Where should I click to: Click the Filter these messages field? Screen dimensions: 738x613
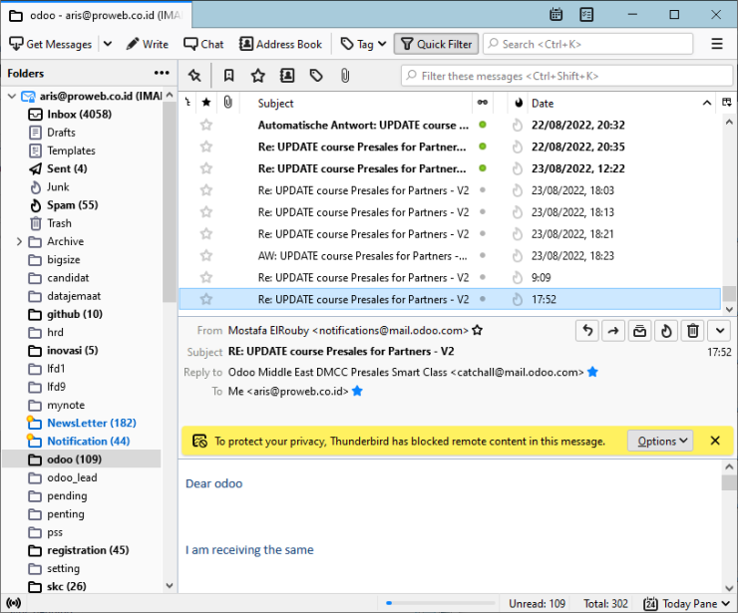566,76
